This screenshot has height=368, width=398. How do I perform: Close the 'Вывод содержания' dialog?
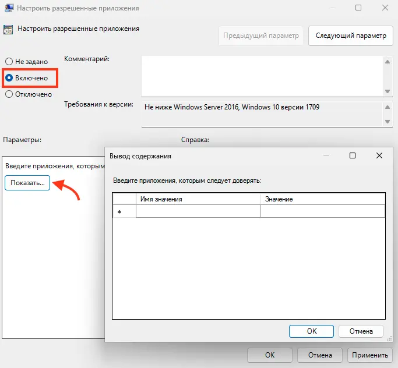379,155
